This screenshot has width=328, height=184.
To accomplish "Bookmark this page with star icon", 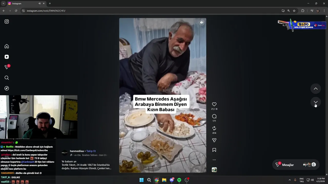I will pos(294,11).
